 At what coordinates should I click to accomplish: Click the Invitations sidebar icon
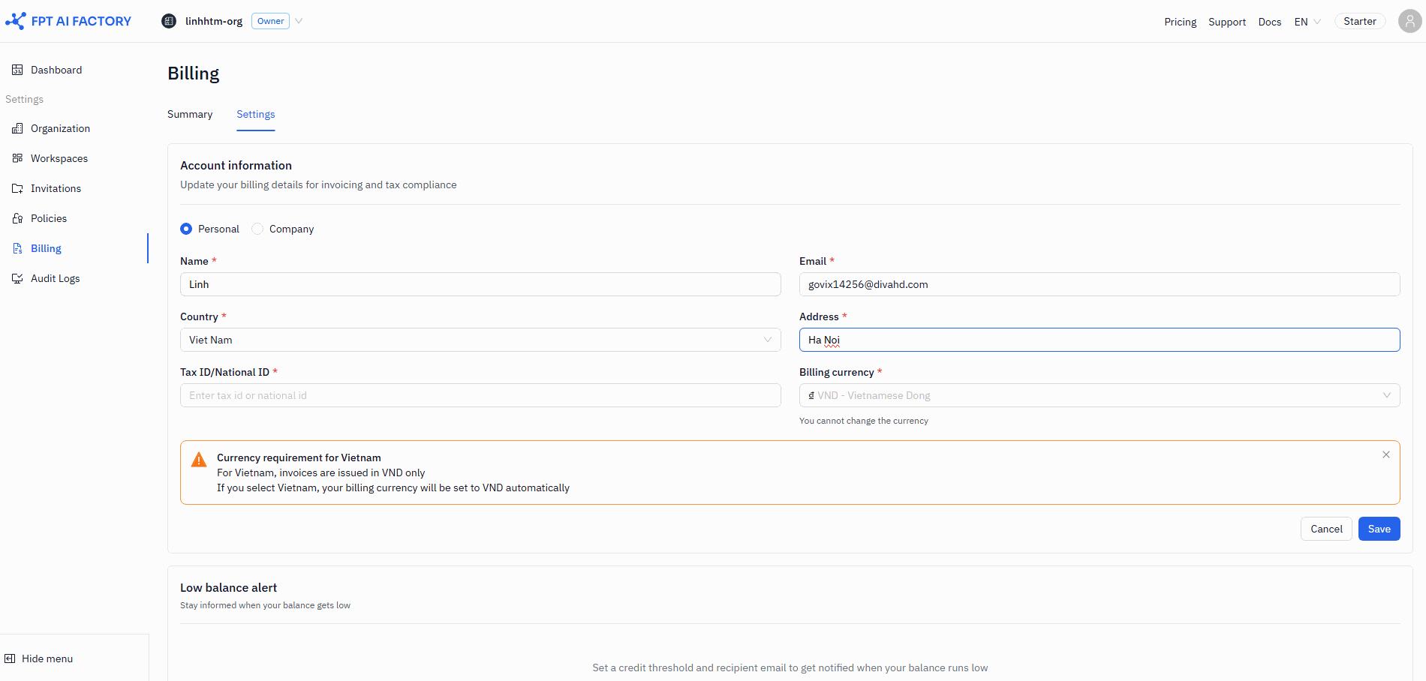pyautogui.click(x=17, y=188)
